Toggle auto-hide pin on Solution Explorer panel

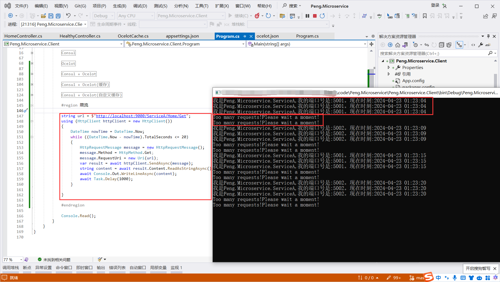(488, 36)
